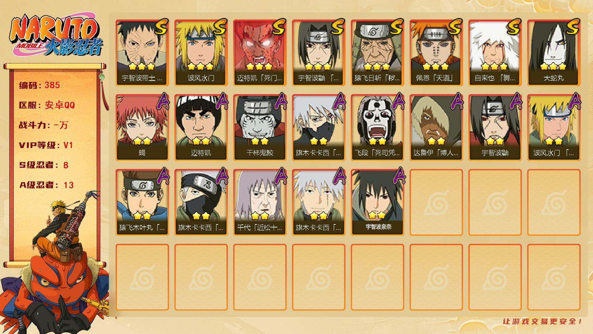Image resolution: width=593 pixels, height=334 pixels.
Task: Open the 佩恩「天道」 ninja card
Action: click(x=436, y=53)
